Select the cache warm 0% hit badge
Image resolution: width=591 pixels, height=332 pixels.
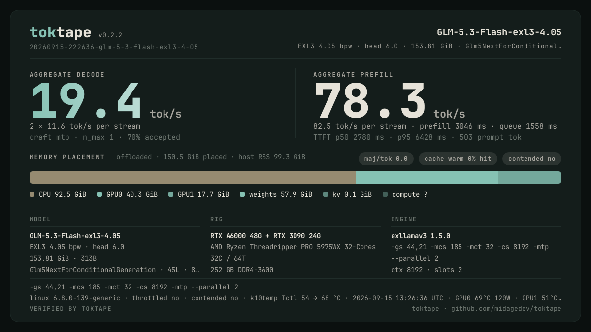[458, 159]
